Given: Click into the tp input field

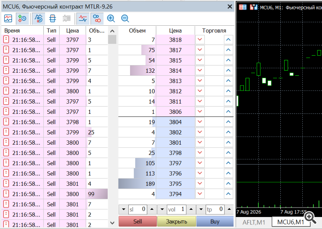Looking at the screenshot, I should 215,209.
